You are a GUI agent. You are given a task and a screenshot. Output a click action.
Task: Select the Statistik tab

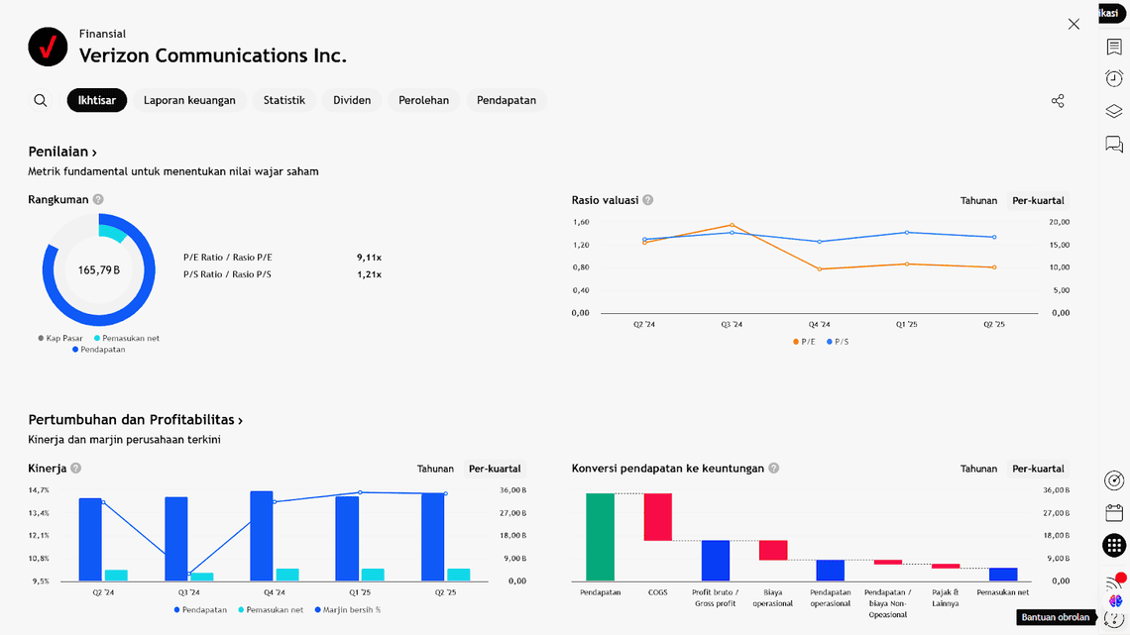(284, 100)
